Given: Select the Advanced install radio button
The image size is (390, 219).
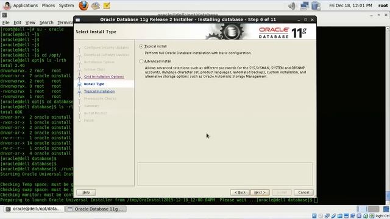Looking at the screenshot, I should tap(141, 61).
